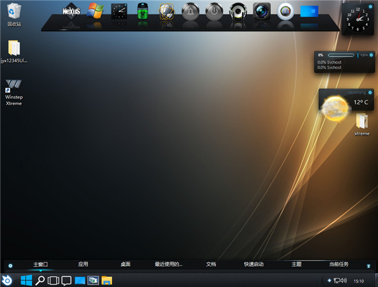Viewport: 378px width, 287px height.
Task: Collapse the shelf using right end arrow
Action: 369,265
